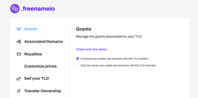Click the hierarchy icon beside Associated Domains
The width and height of the screenshot is (198, 98).
click(x=19, y=41)
